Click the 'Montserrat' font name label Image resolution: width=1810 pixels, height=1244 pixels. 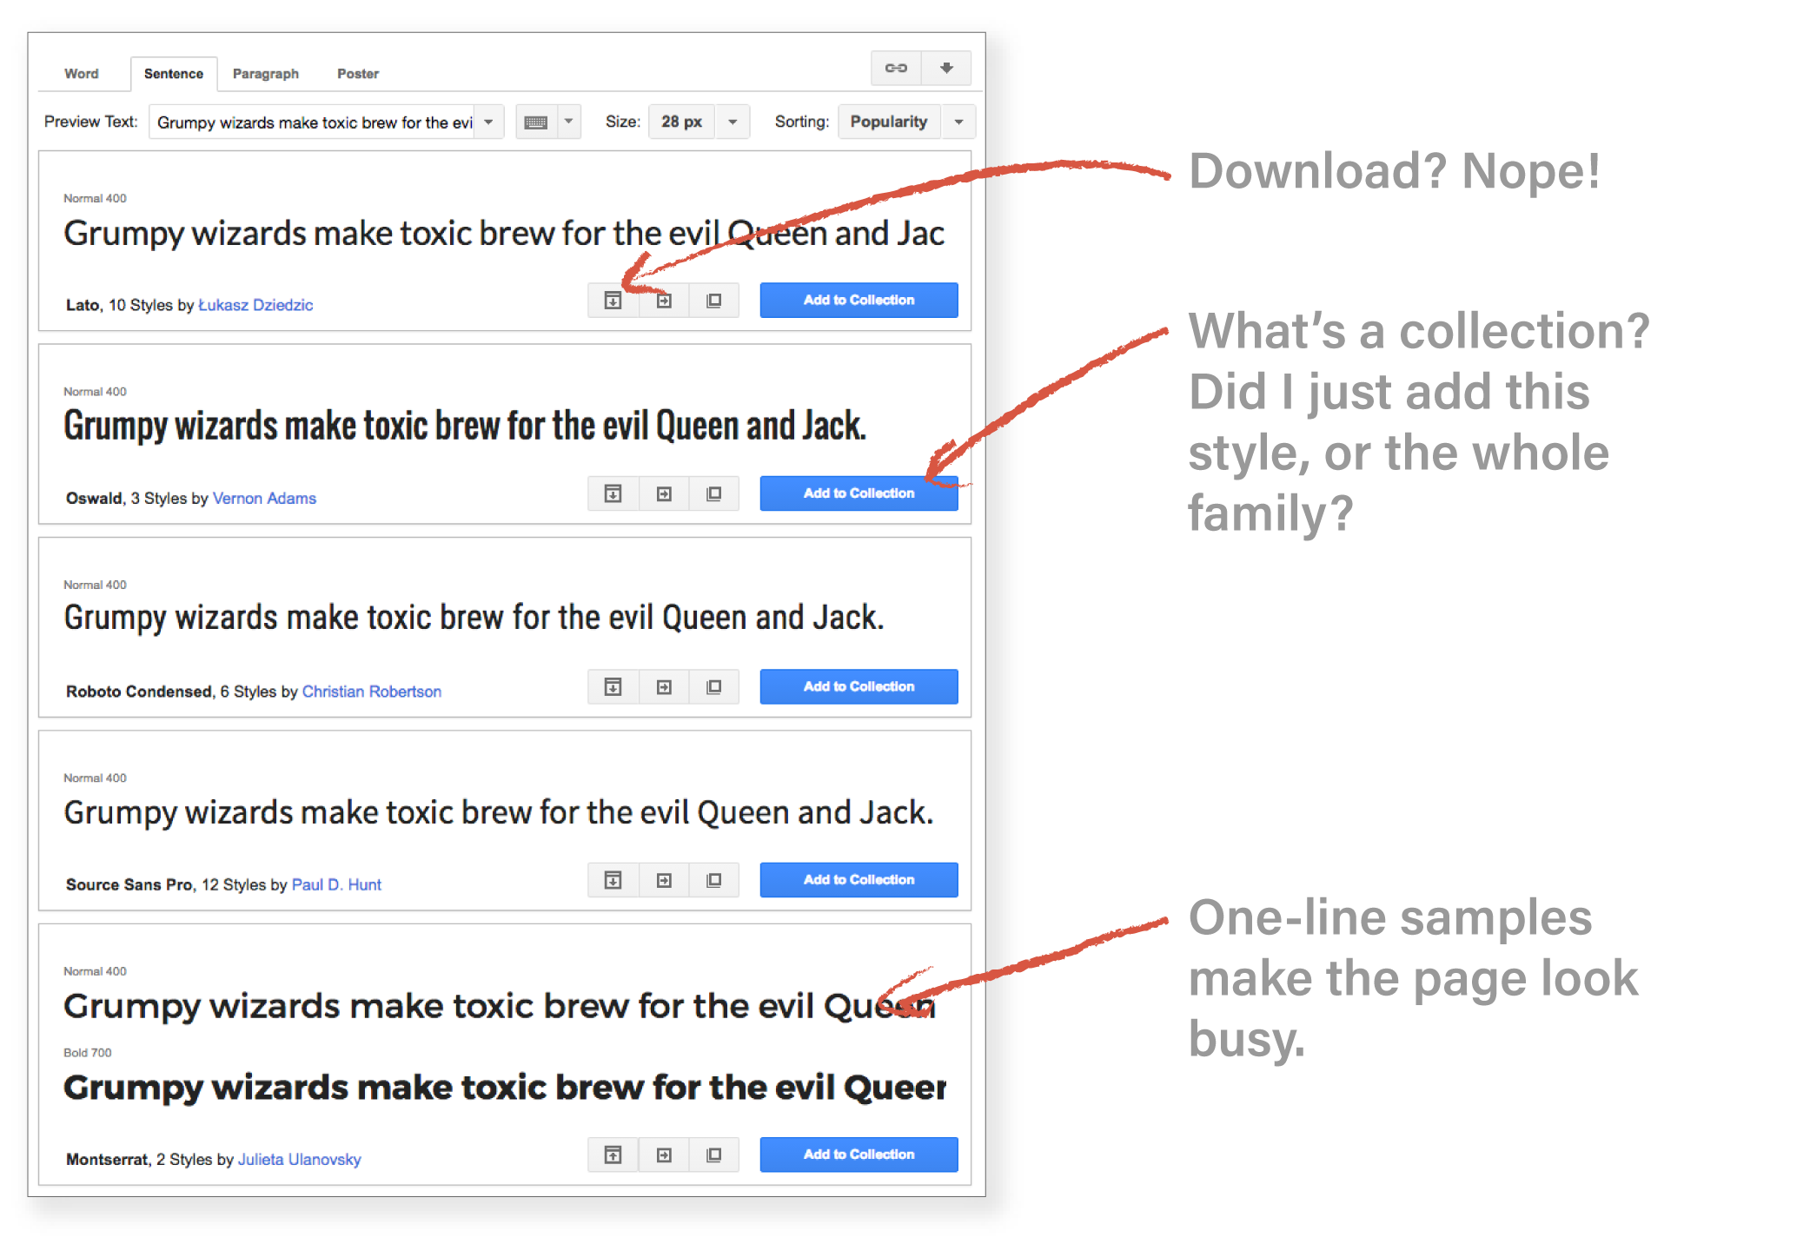[x=107, y=1160]
